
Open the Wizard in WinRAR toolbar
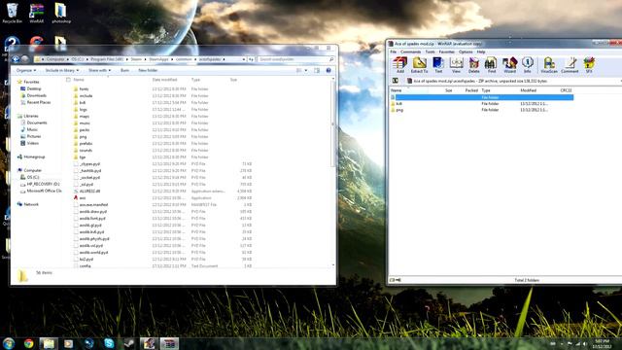[509, 65]
